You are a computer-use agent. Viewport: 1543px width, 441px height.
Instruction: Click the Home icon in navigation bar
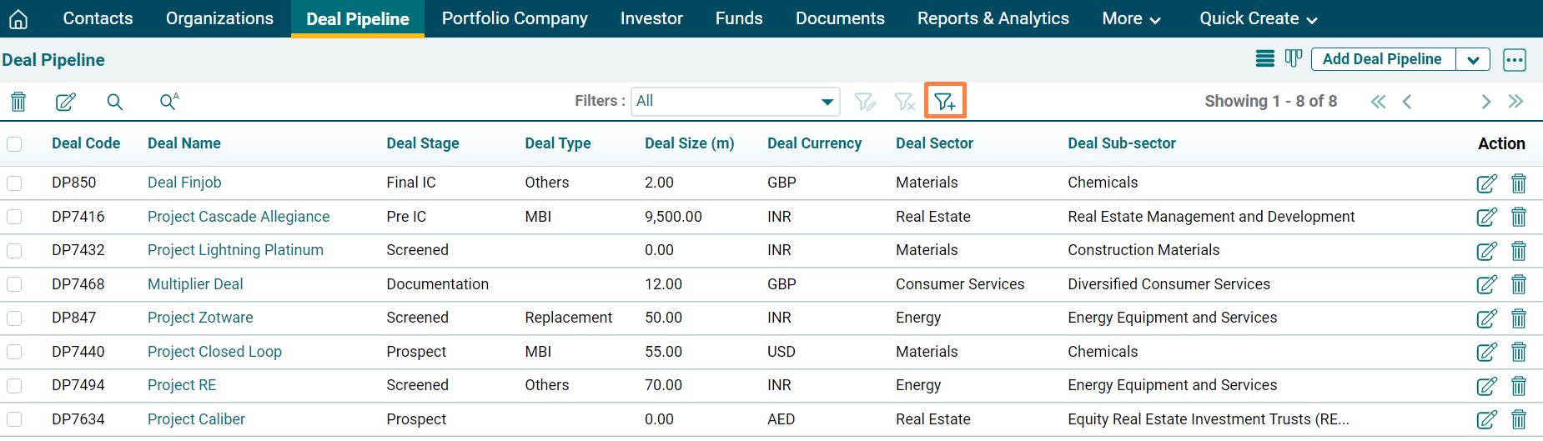(x=18, y=19)
